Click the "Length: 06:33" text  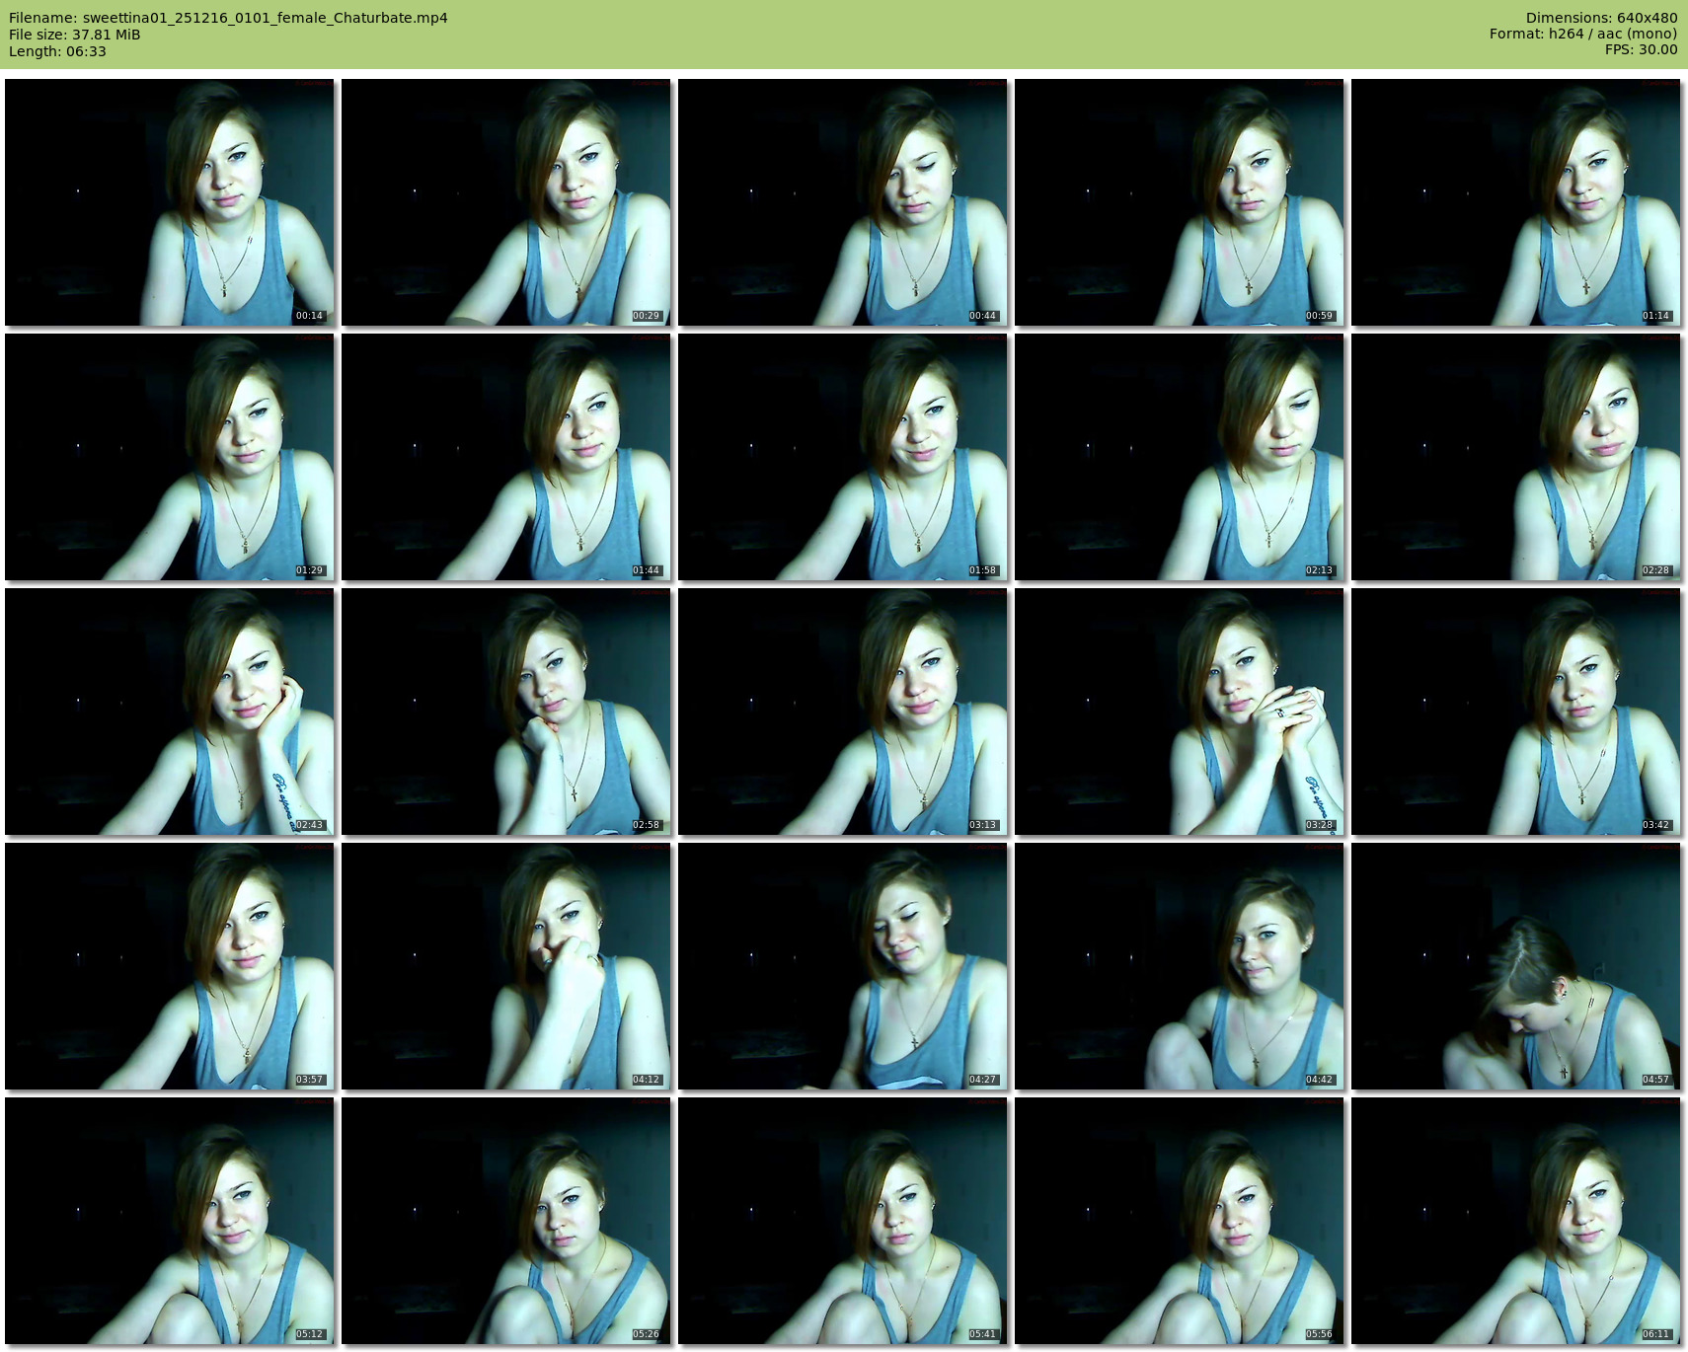[x=57, y=51]
